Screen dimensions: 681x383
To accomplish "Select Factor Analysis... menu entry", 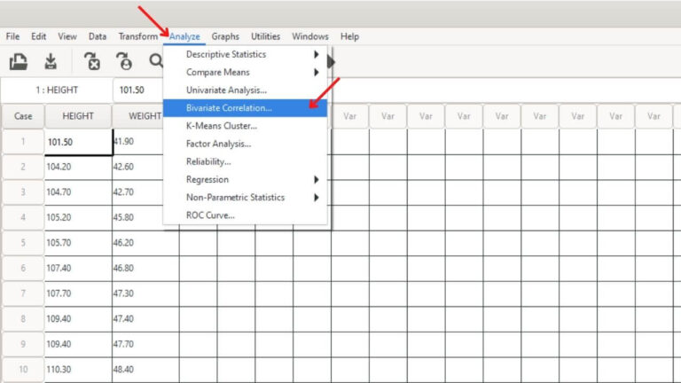I will click(245, 144).
